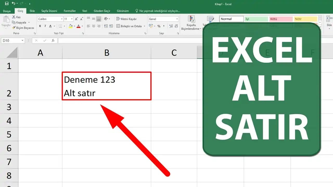Open the Formüller ribbon tab
Screen dimensions: 333x187
(x=70, y=11)
